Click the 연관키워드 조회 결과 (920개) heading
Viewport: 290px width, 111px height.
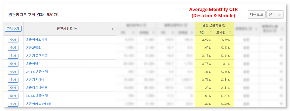tap(33, 15)
